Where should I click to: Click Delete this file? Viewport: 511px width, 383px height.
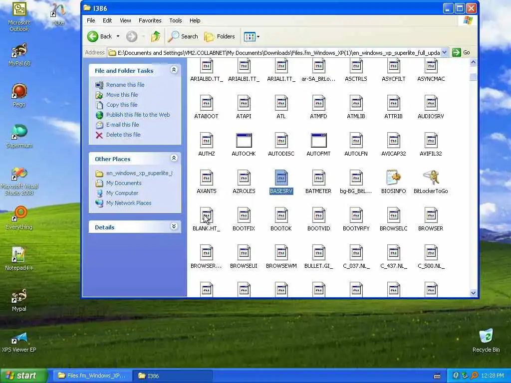point(123,135)
